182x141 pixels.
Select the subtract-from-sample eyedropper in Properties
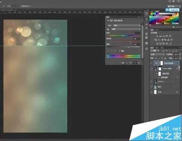(x=115, y=51)
